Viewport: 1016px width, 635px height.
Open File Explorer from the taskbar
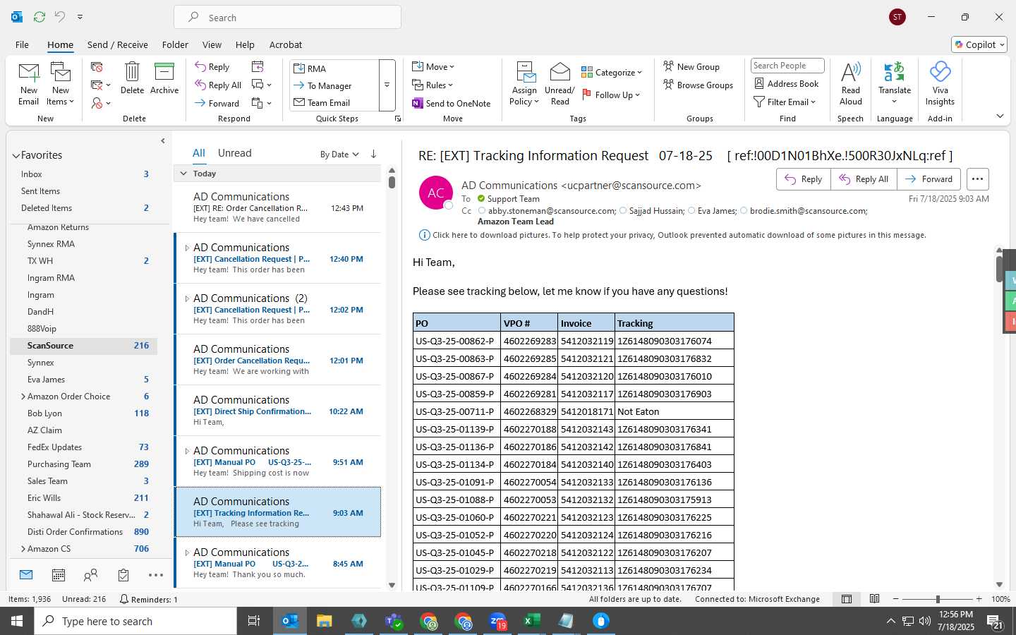[x=324, y=621]
